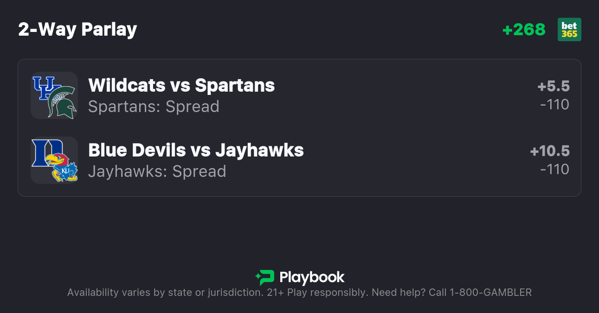Click the bet365 sportsbook logo

[569, 30]
